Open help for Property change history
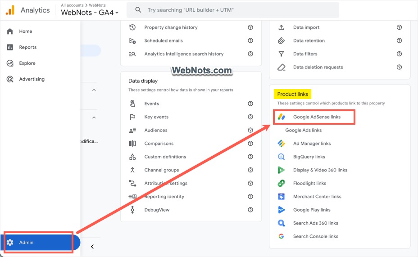418x257 pixels. 250,27
